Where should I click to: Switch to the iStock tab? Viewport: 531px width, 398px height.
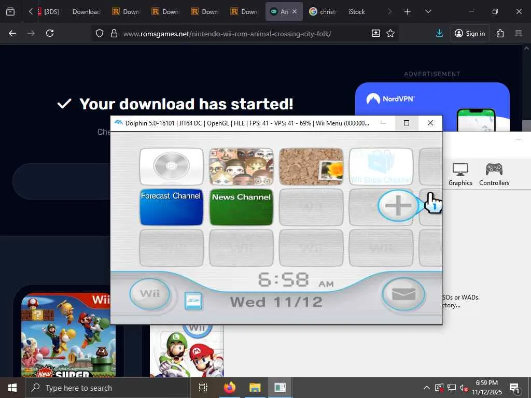pos(357,11)
